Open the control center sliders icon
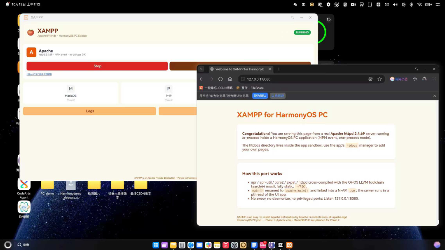The height and width of the screenshot is (250, 445). [438, 5]
